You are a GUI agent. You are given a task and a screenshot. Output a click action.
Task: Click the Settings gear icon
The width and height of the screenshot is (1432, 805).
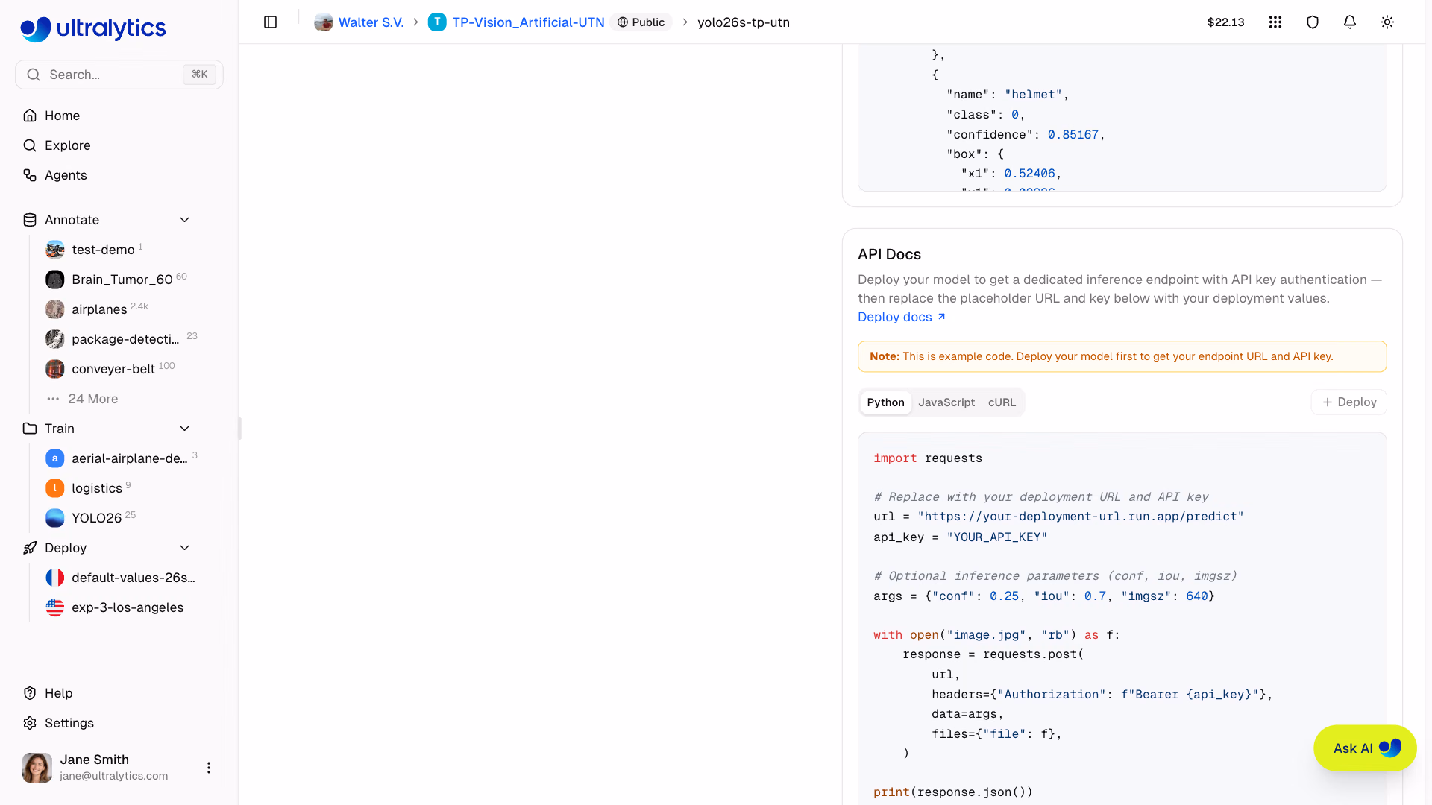pos(30,723)
